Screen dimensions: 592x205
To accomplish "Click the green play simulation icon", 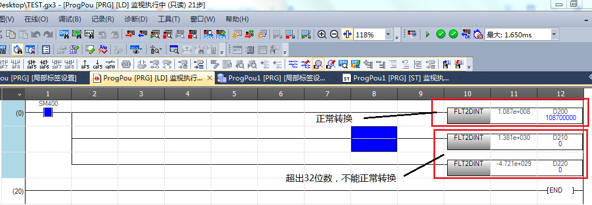I will 428,35.
